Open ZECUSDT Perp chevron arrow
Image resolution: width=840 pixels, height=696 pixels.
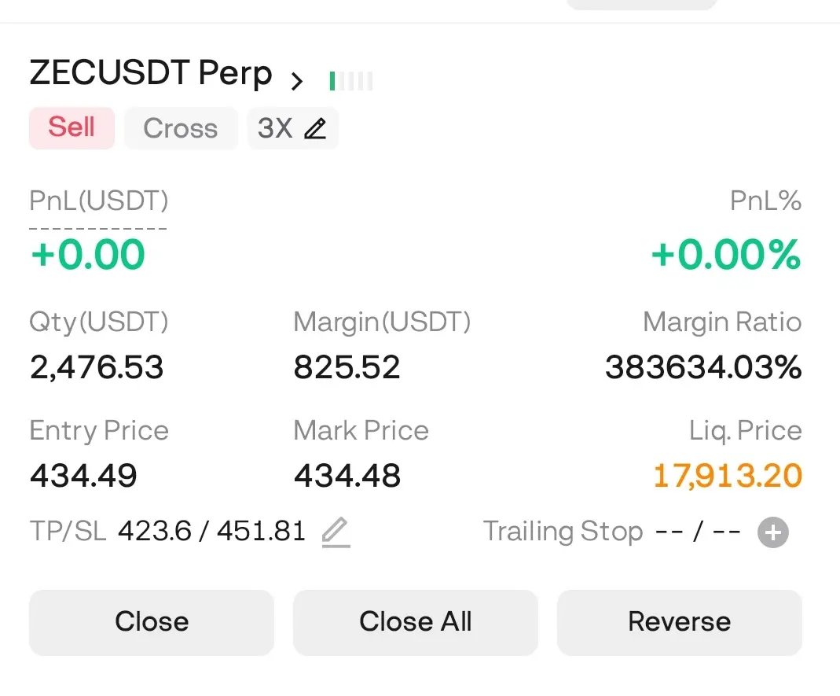pos(297,81)
